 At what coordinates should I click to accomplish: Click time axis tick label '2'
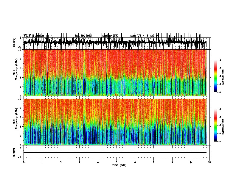(x=61, y=162)
